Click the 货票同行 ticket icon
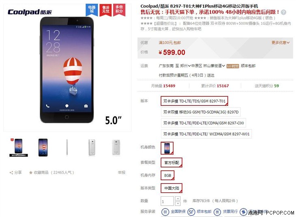Viewport: 296px width, 217px height. 217,212
